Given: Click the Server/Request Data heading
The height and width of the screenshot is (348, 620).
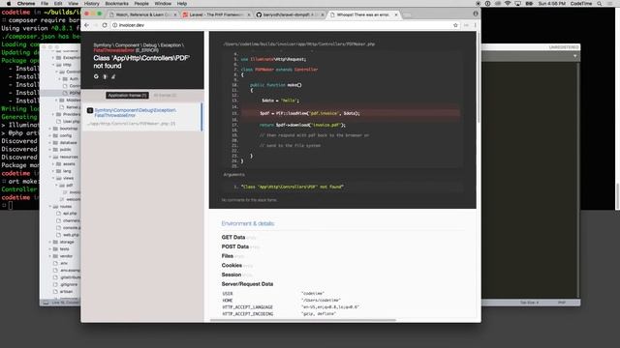Looking at the screenshot, I should click(247, 284).
